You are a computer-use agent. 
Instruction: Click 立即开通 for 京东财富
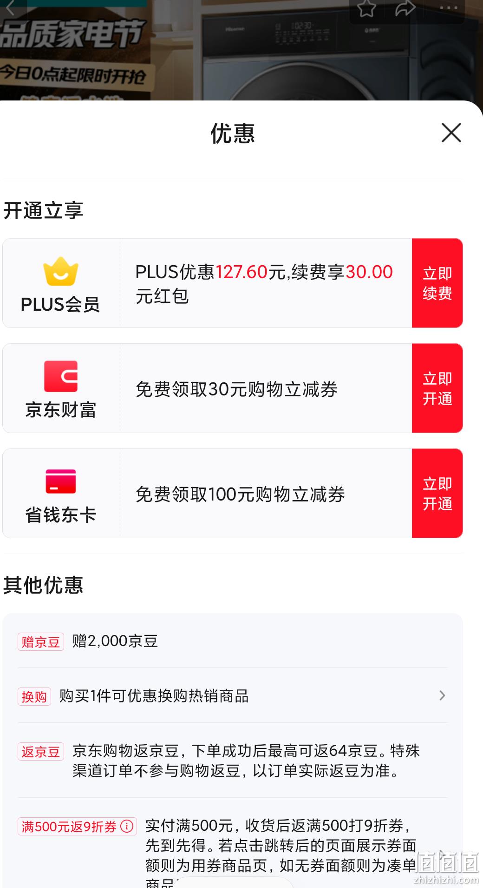[437, 388]
